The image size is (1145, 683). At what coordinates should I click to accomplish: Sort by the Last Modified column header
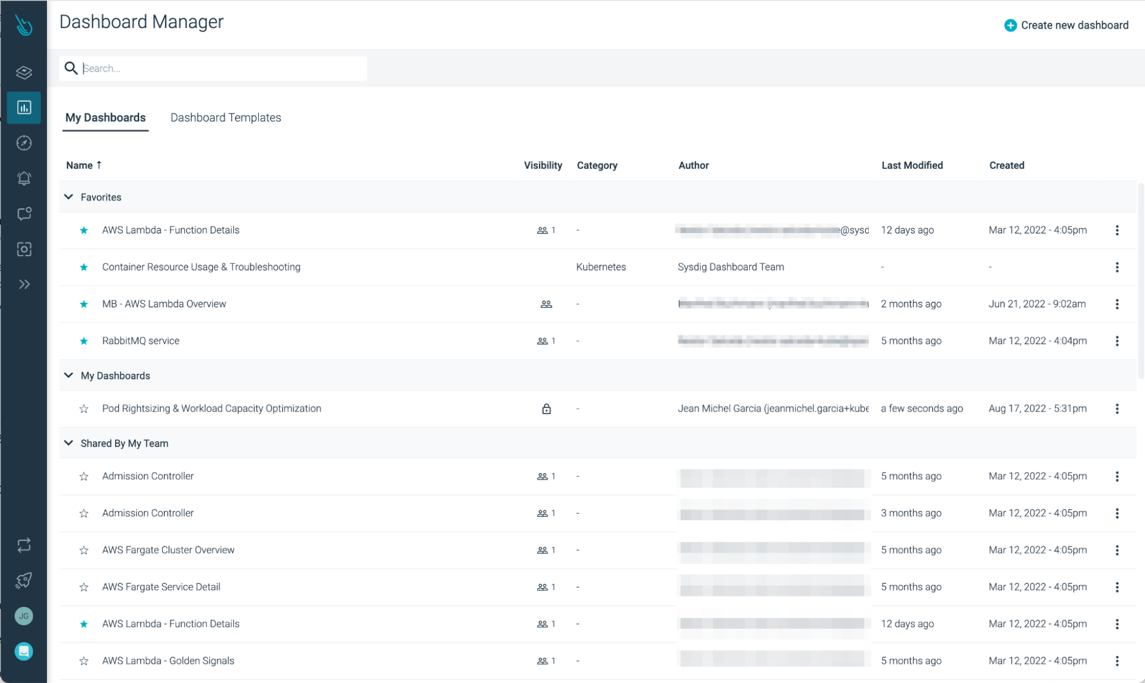(x=912, y=165)
